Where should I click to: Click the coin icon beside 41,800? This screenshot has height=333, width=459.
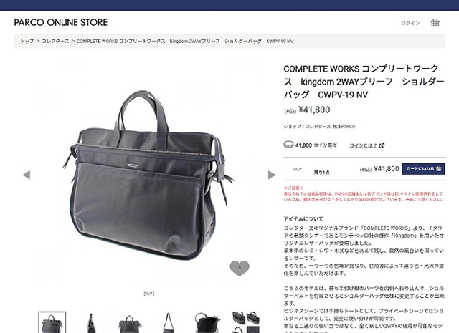click(288, 145)
